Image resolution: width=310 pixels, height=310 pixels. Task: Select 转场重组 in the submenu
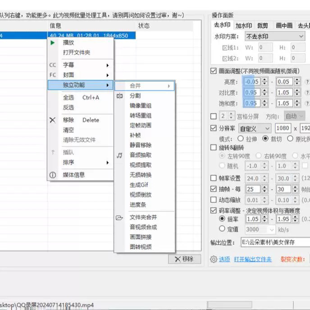pos(141,116)
